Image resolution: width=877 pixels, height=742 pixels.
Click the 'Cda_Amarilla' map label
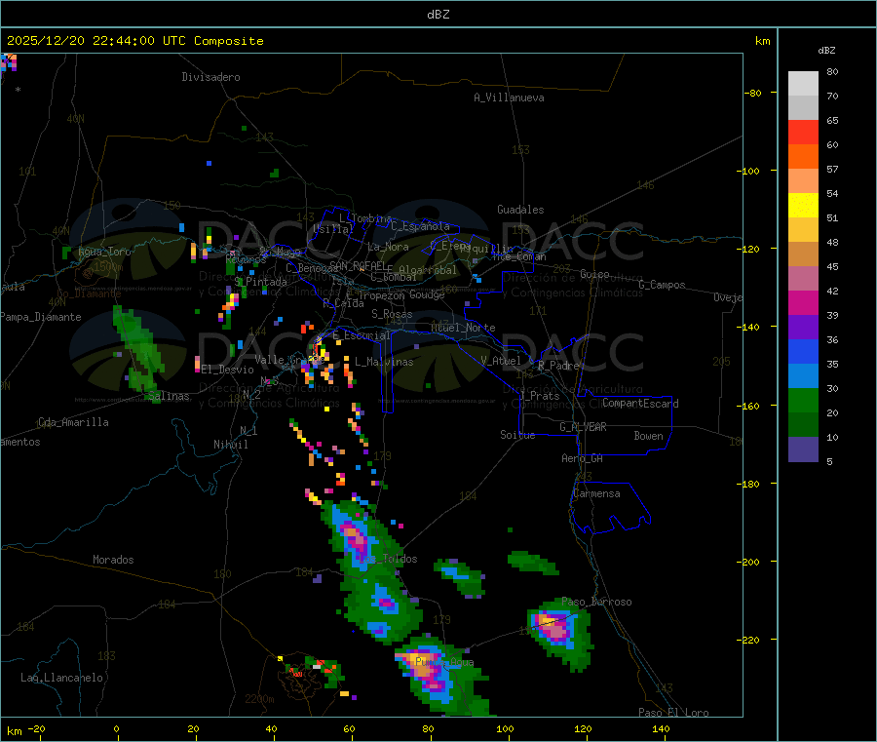tap(73, 422)
